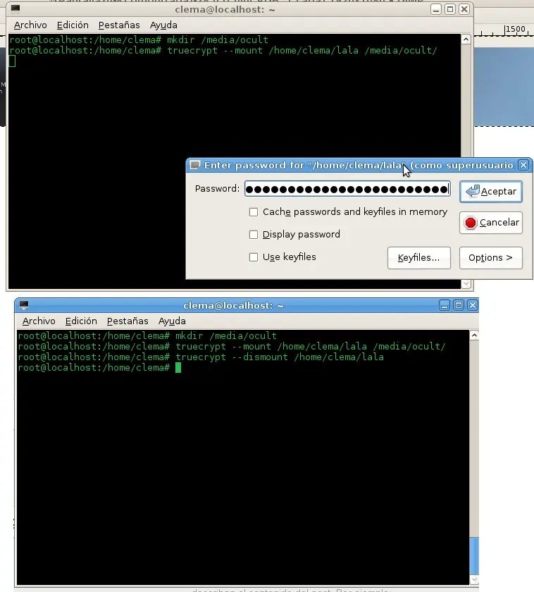
Task: Open Pestañas menu in upper terminal
Action: (x=119, y=25)
